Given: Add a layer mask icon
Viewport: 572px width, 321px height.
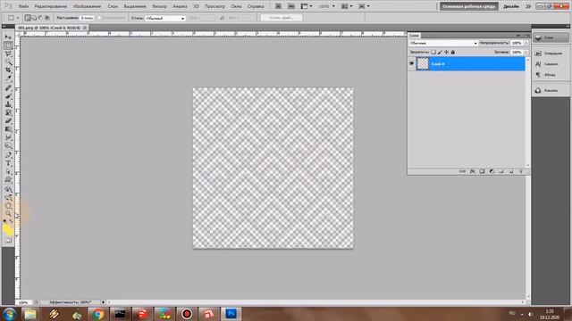Looking at the screenshot, I should click(482, 171).
